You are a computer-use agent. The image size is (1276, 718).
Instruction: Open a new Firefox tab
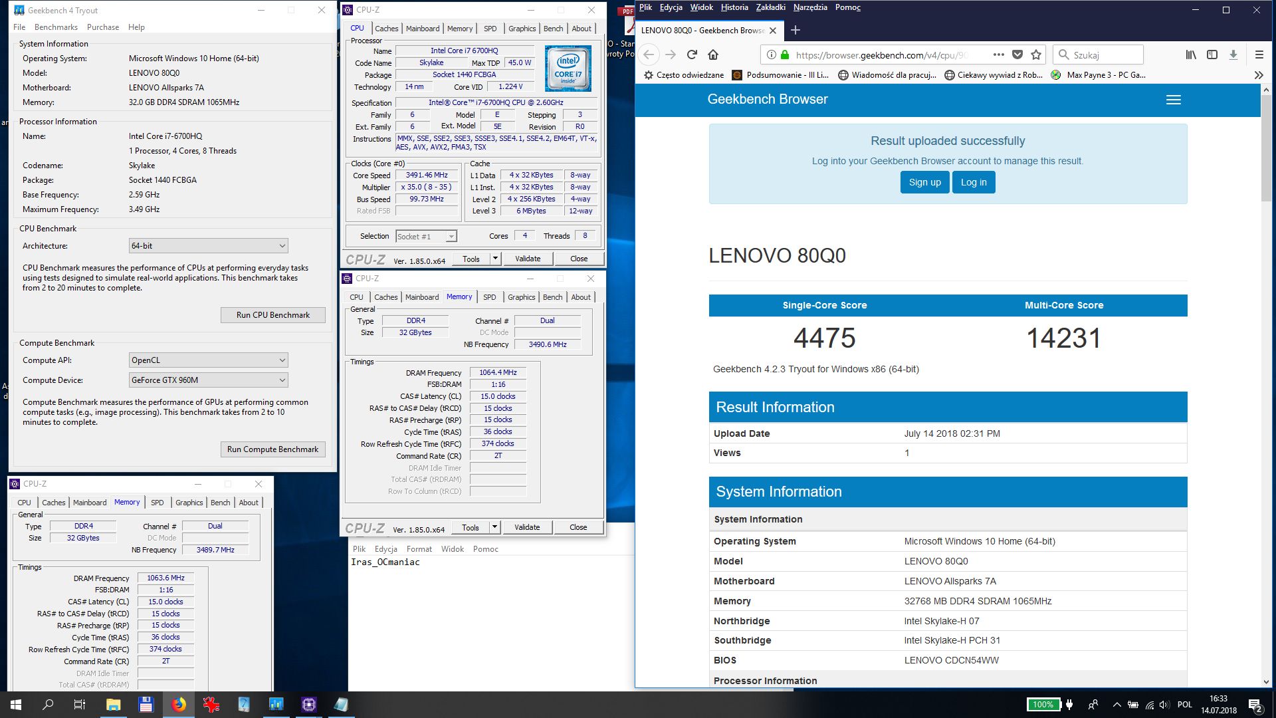[x=796, y=30]
